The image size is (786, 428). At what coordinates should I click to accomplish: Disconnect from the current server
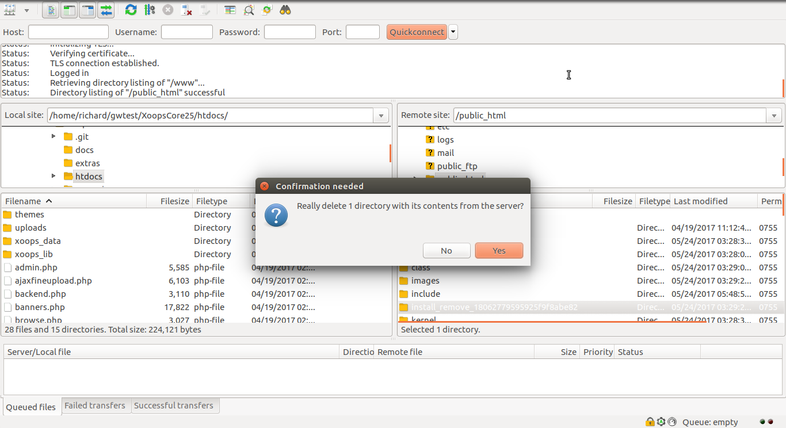[x=186, y=10]
